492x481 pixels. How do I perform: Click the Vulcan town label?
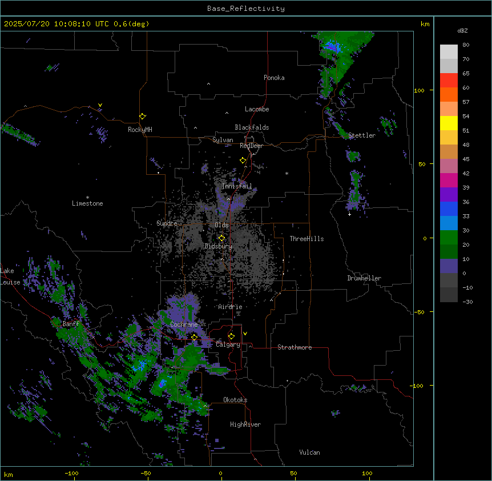(309, 452)
